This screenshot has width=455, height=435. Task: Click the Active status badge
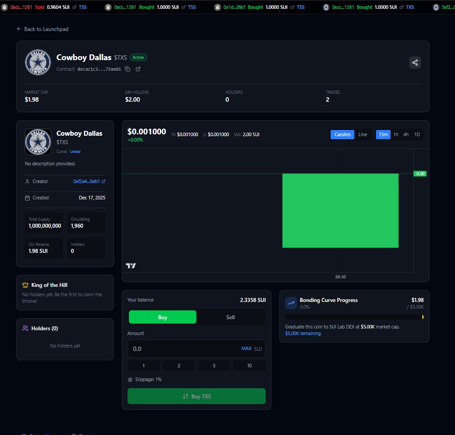point(138,57)
